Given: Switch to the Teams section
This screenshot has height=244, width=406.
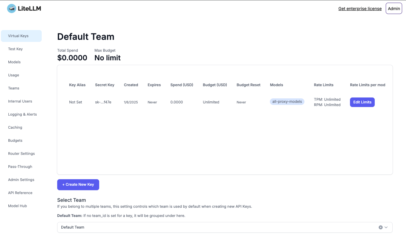Looking at the screenshot, I should coord(14,88).
